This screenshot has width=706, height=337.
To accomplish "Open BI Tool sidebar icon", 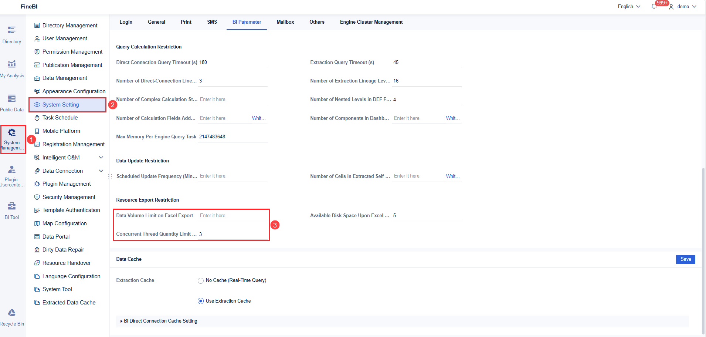I will click(x=12, y=206).
